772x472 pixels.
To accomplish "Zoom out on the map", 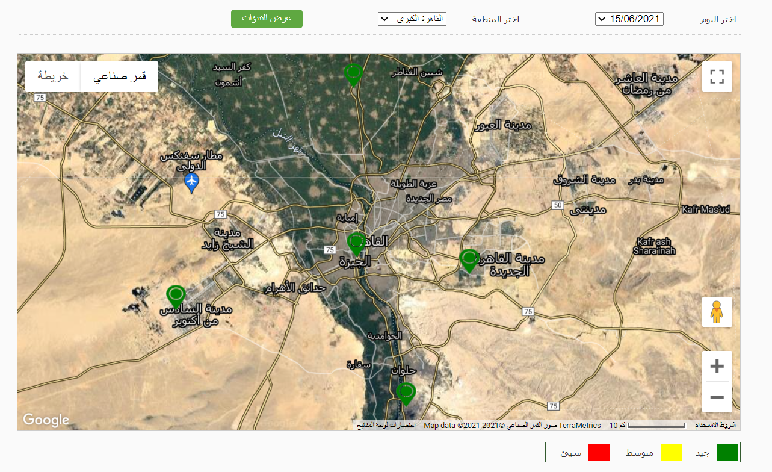I will click(717, 397).
